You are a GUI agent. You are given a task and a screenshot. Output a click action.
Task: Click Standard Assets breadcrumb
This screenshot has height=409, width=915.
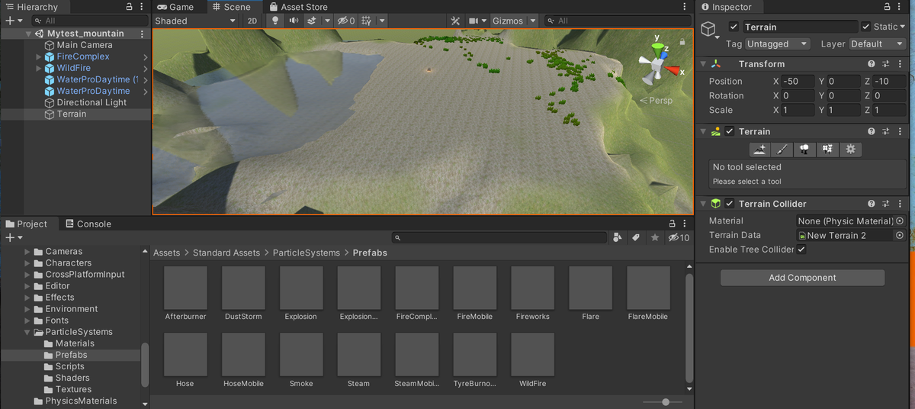(x=226, y=253)
